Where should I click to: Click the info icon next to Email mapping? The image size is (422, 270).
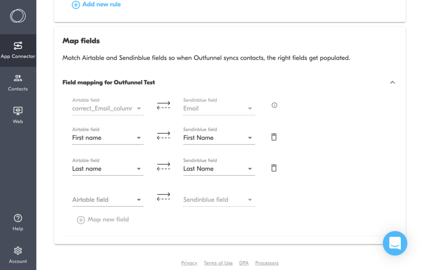[x=274, y=105]
